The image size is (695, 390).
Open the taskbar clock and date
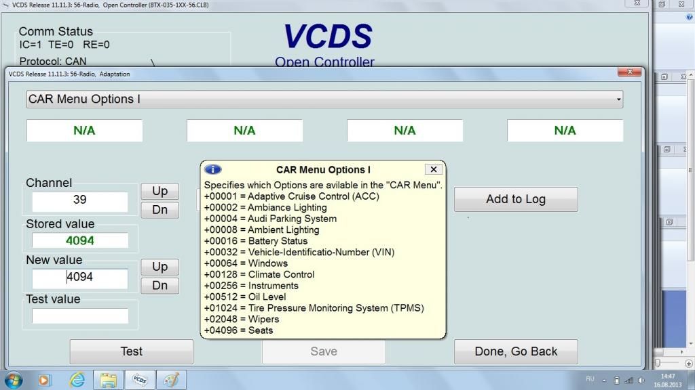pos(668,381)
